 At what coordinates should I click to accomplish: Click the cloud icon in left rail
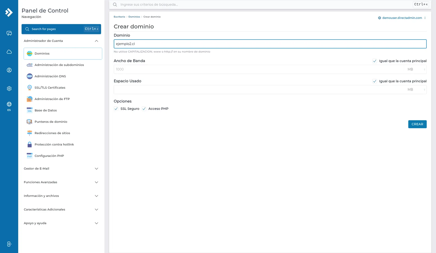[x=9, y=52]
